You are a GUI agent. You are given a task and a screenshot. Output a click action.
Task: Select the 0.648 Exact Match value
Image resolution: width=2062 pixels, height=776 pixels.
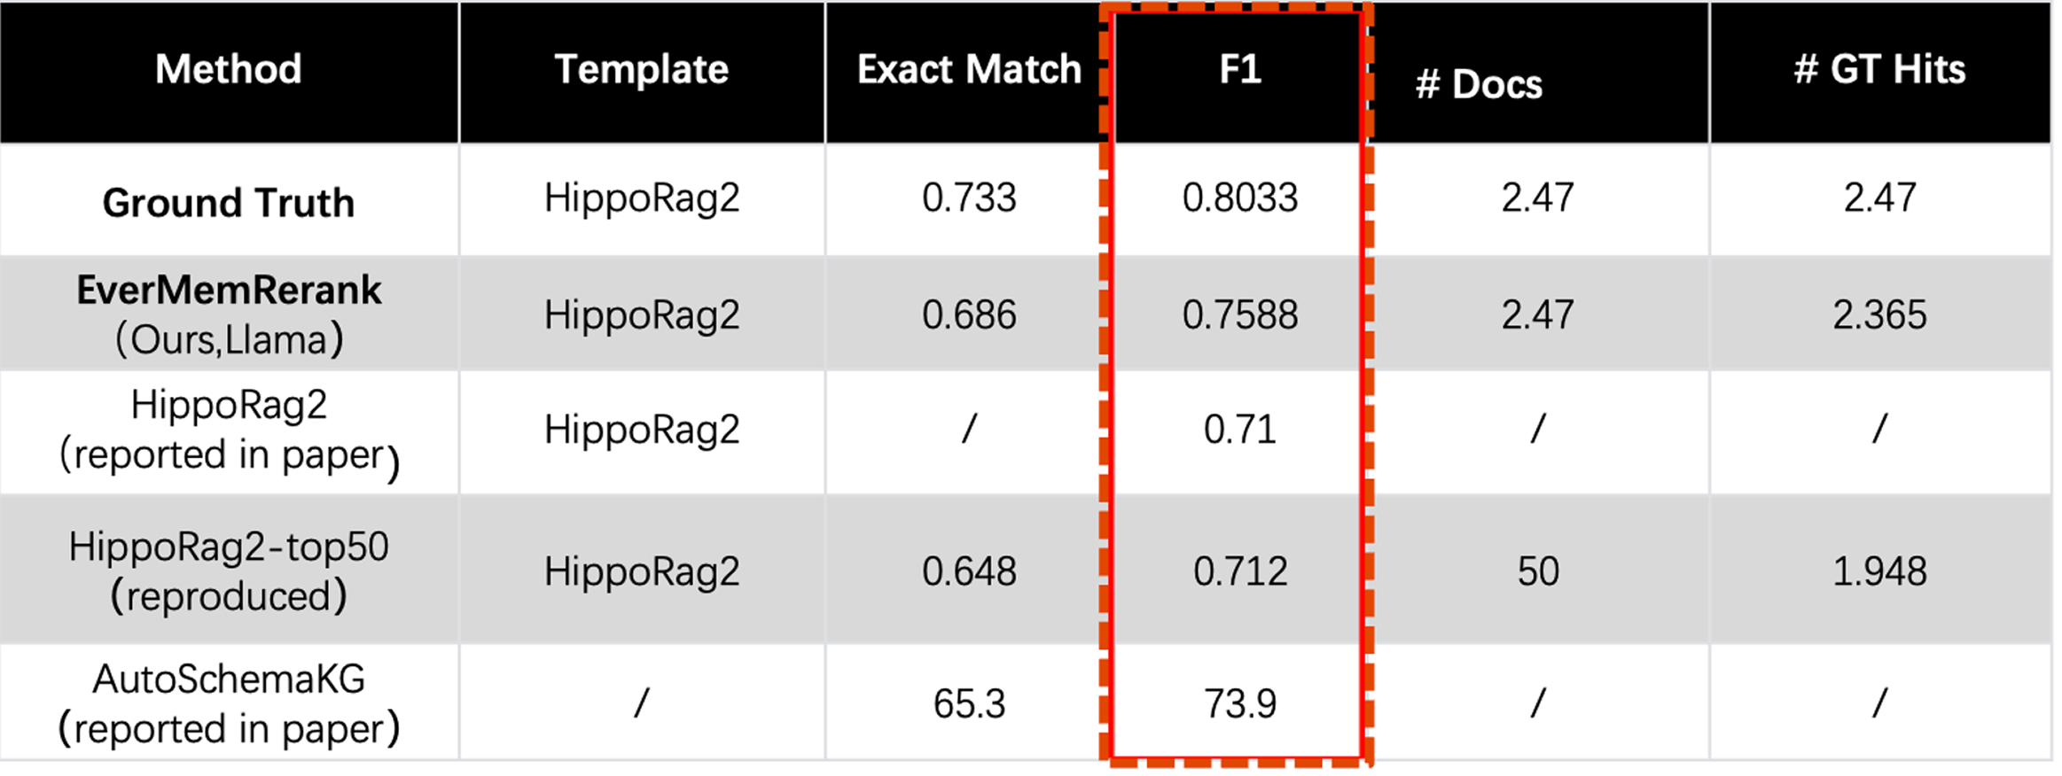coord(968,571)
